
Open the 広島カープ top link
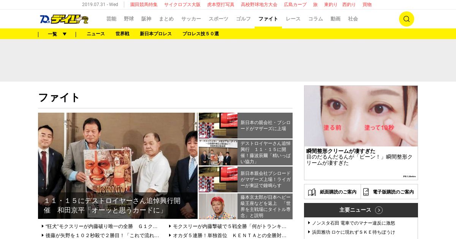point(295,5)
